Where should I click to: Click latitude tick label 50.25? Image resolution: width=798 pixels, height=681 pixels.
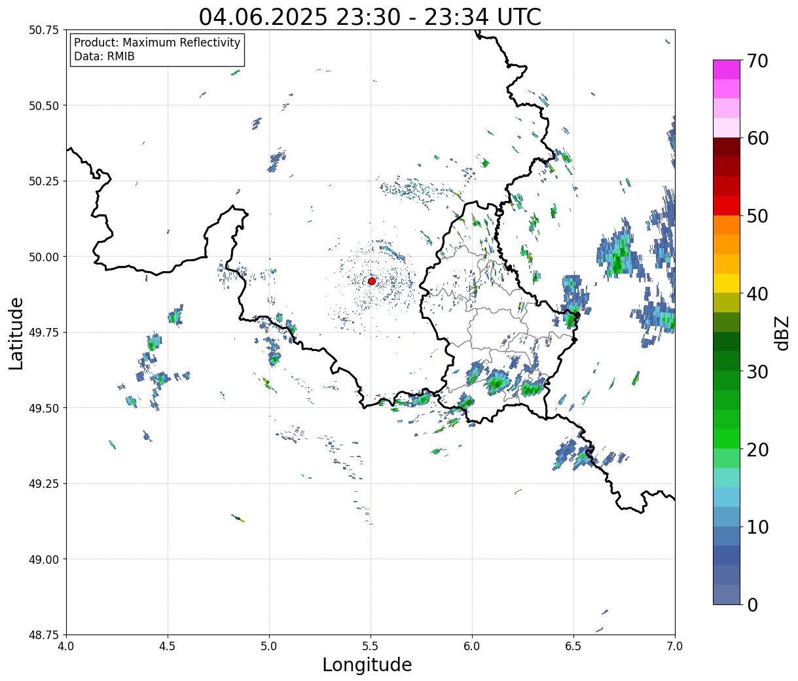coord(44,181)
